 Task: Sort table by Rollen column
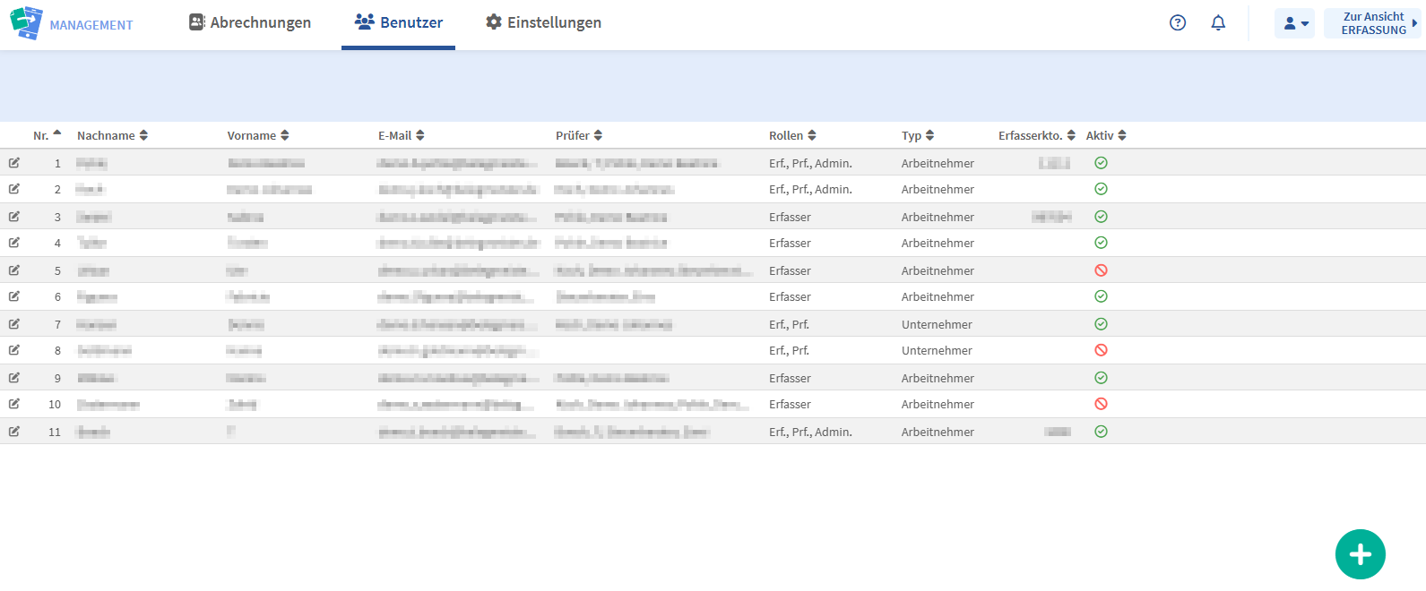coord(792,135)
